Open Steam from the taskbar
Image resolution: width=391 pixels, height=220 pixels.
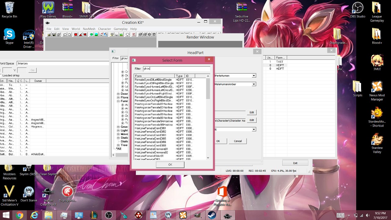click(x=212, y=215)
